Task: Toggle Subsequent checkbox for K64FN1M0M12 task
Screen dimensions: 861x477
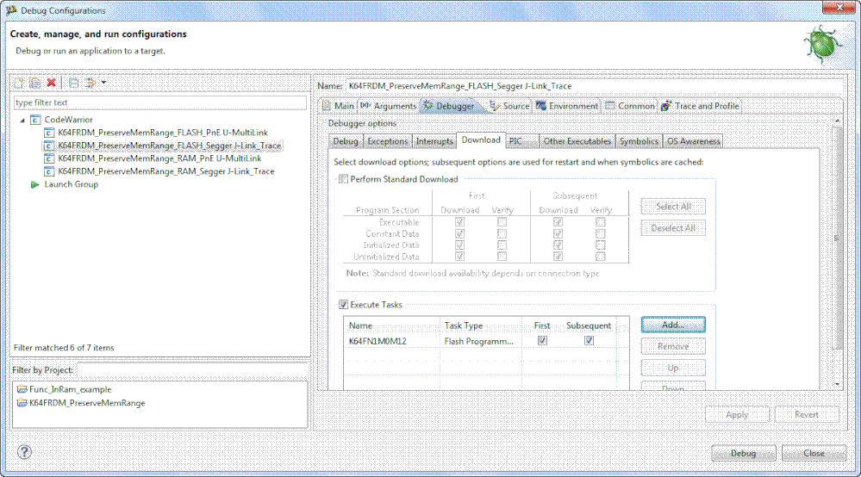Action: [589, 340]
